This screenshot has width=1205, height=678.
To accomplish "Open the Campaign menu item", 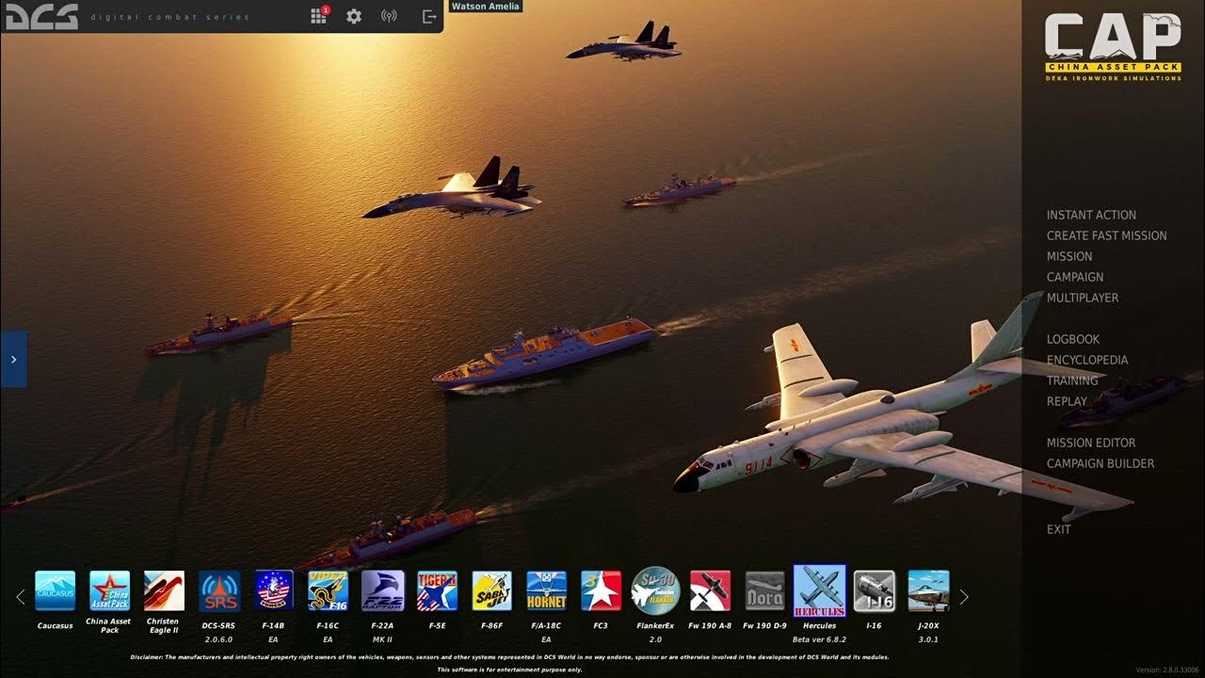I will pyautogui.click(x=1075, y=277).
